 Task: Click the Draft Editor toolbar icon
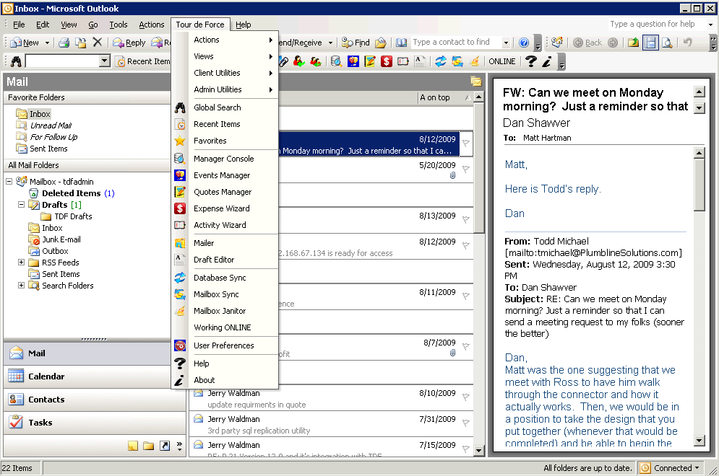pyautogui.click(x=420, y=61)
